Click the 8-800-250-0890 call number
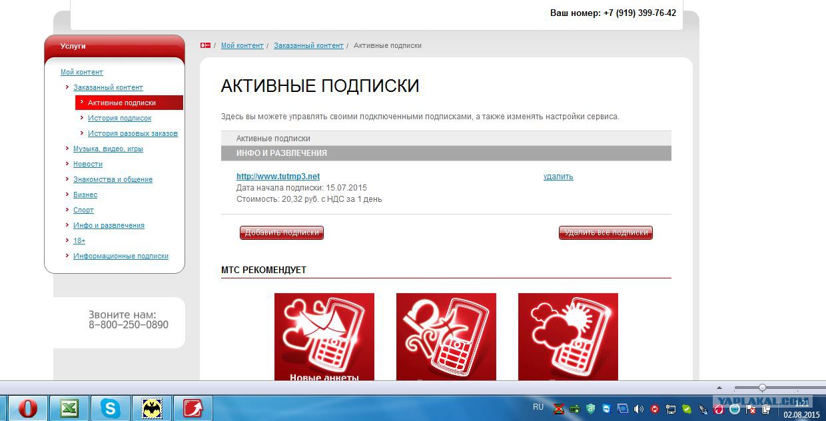 coord(129,325)
